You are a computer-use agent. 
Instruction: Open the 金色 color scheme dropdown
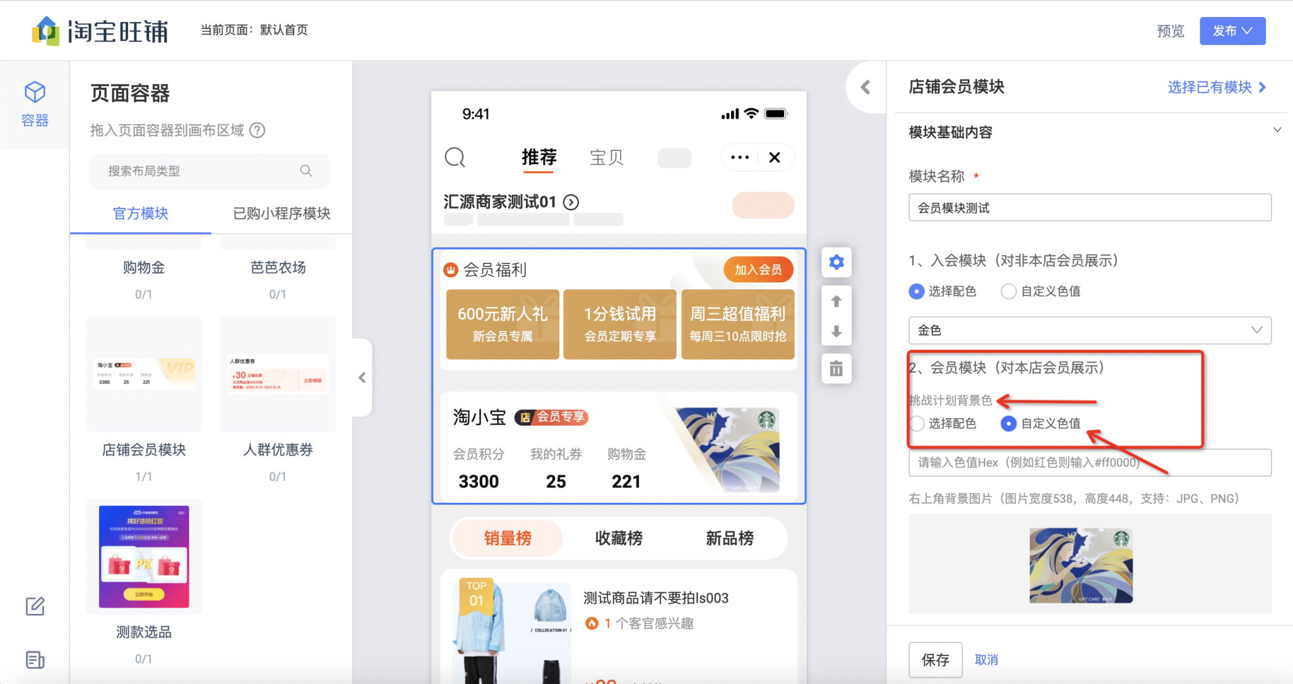tap(1090, 330)
